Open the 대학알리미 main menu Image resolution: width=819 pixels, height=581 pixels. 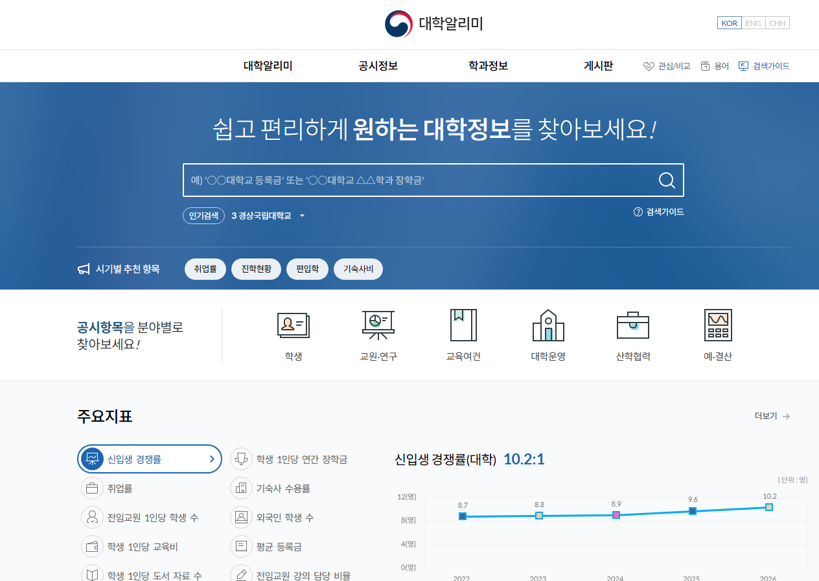[x=268, y=66]
